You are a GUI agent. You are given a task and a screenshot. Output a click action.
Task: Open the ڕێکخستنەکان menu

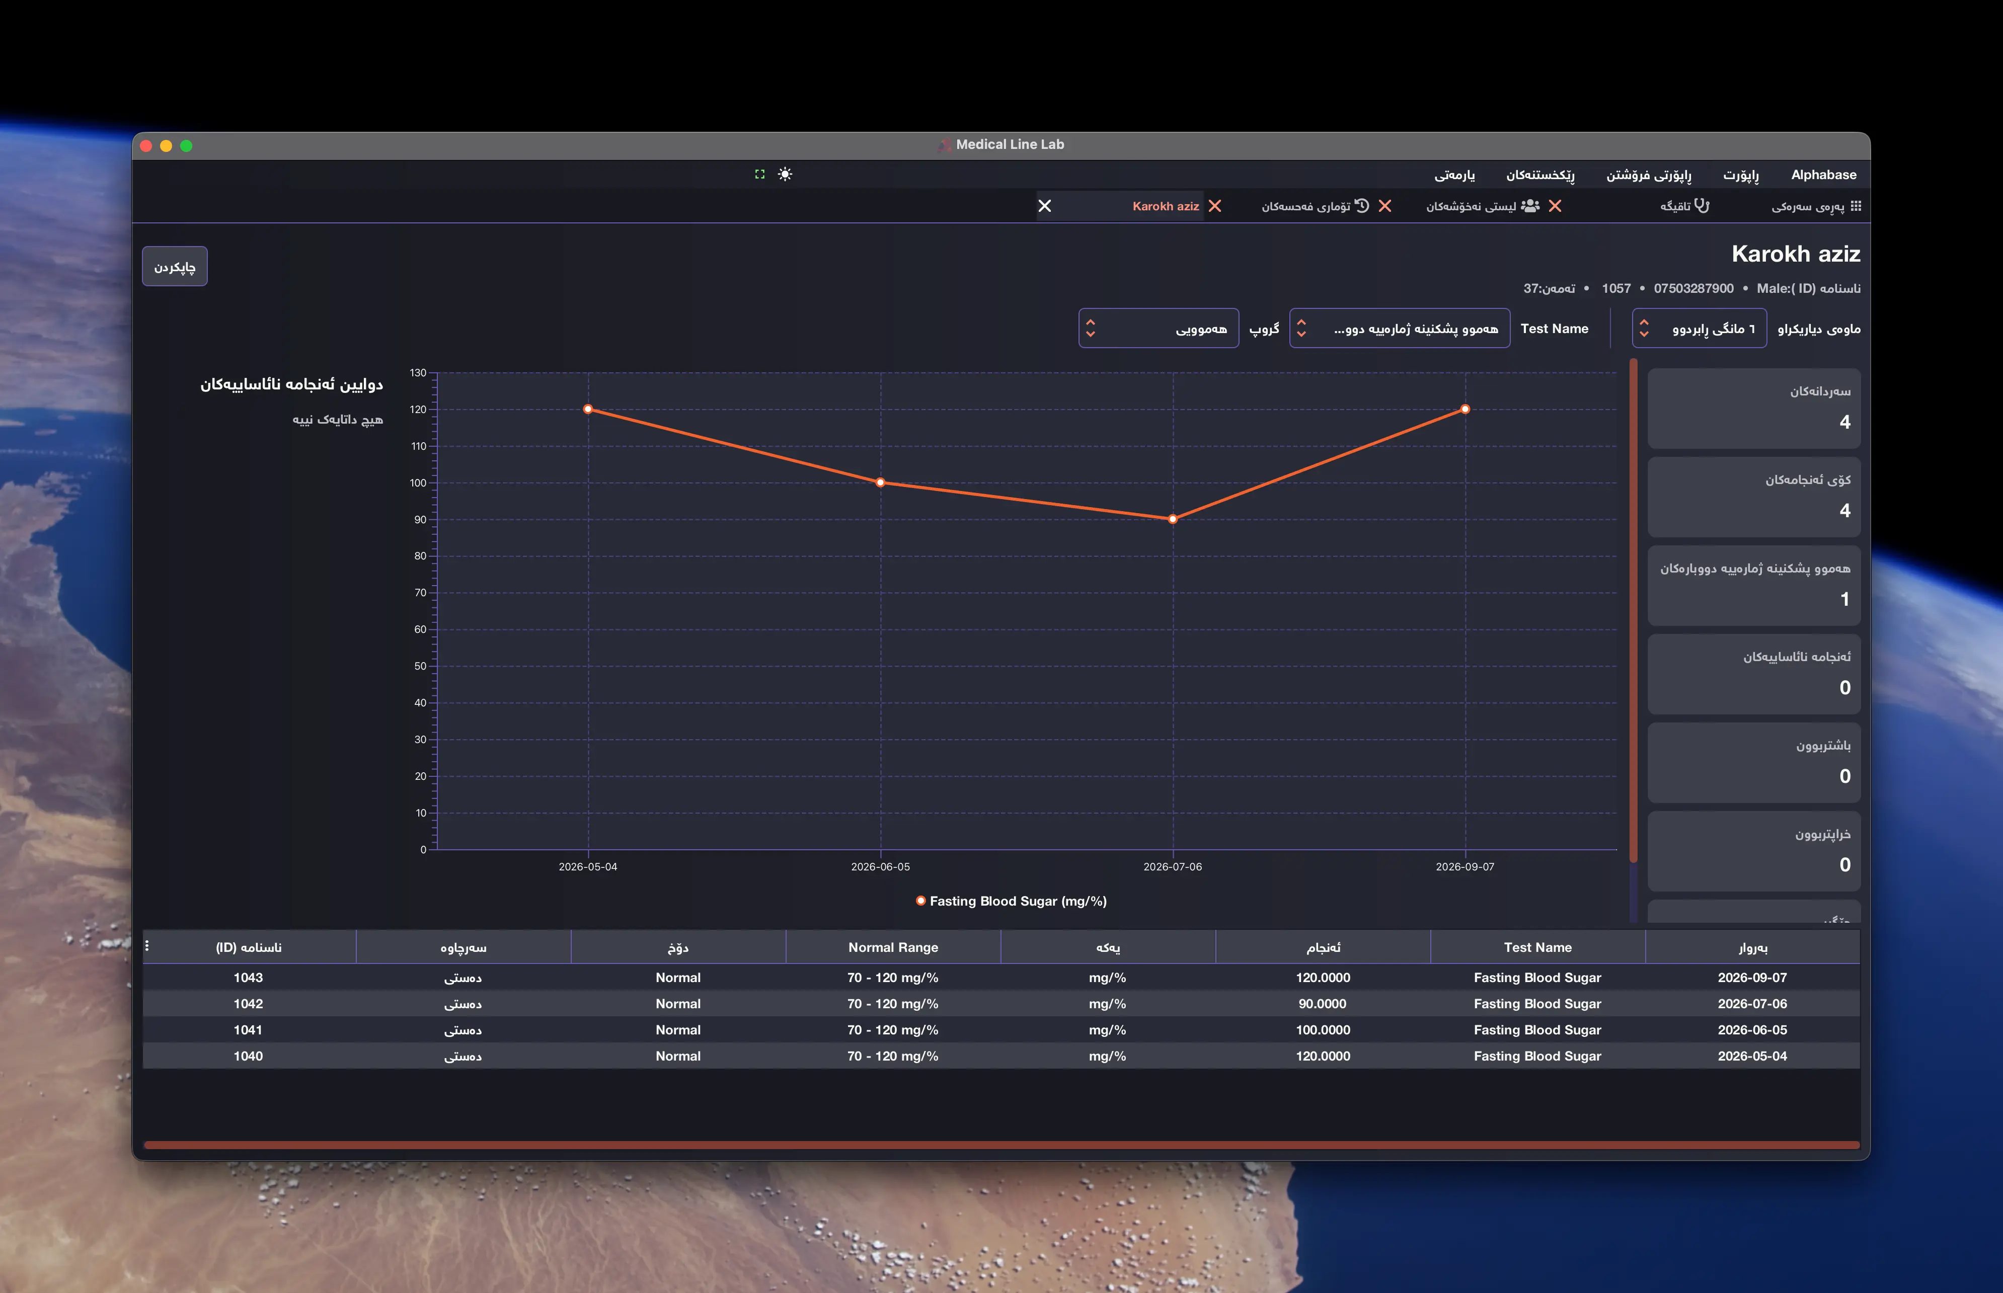[1539, 175]
